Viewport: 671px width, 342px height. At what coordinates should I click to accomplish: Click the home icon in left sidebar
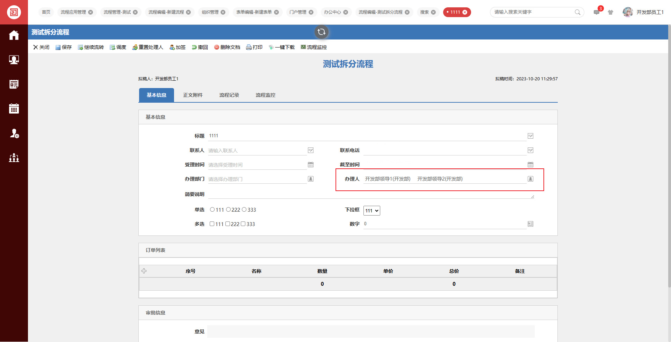coord(14,35)
